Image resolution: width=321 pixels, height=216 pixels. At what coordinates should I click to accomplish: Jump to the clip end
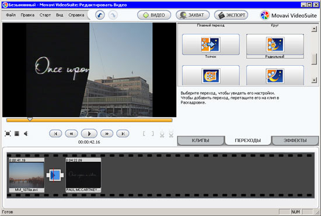click(123, 134)
